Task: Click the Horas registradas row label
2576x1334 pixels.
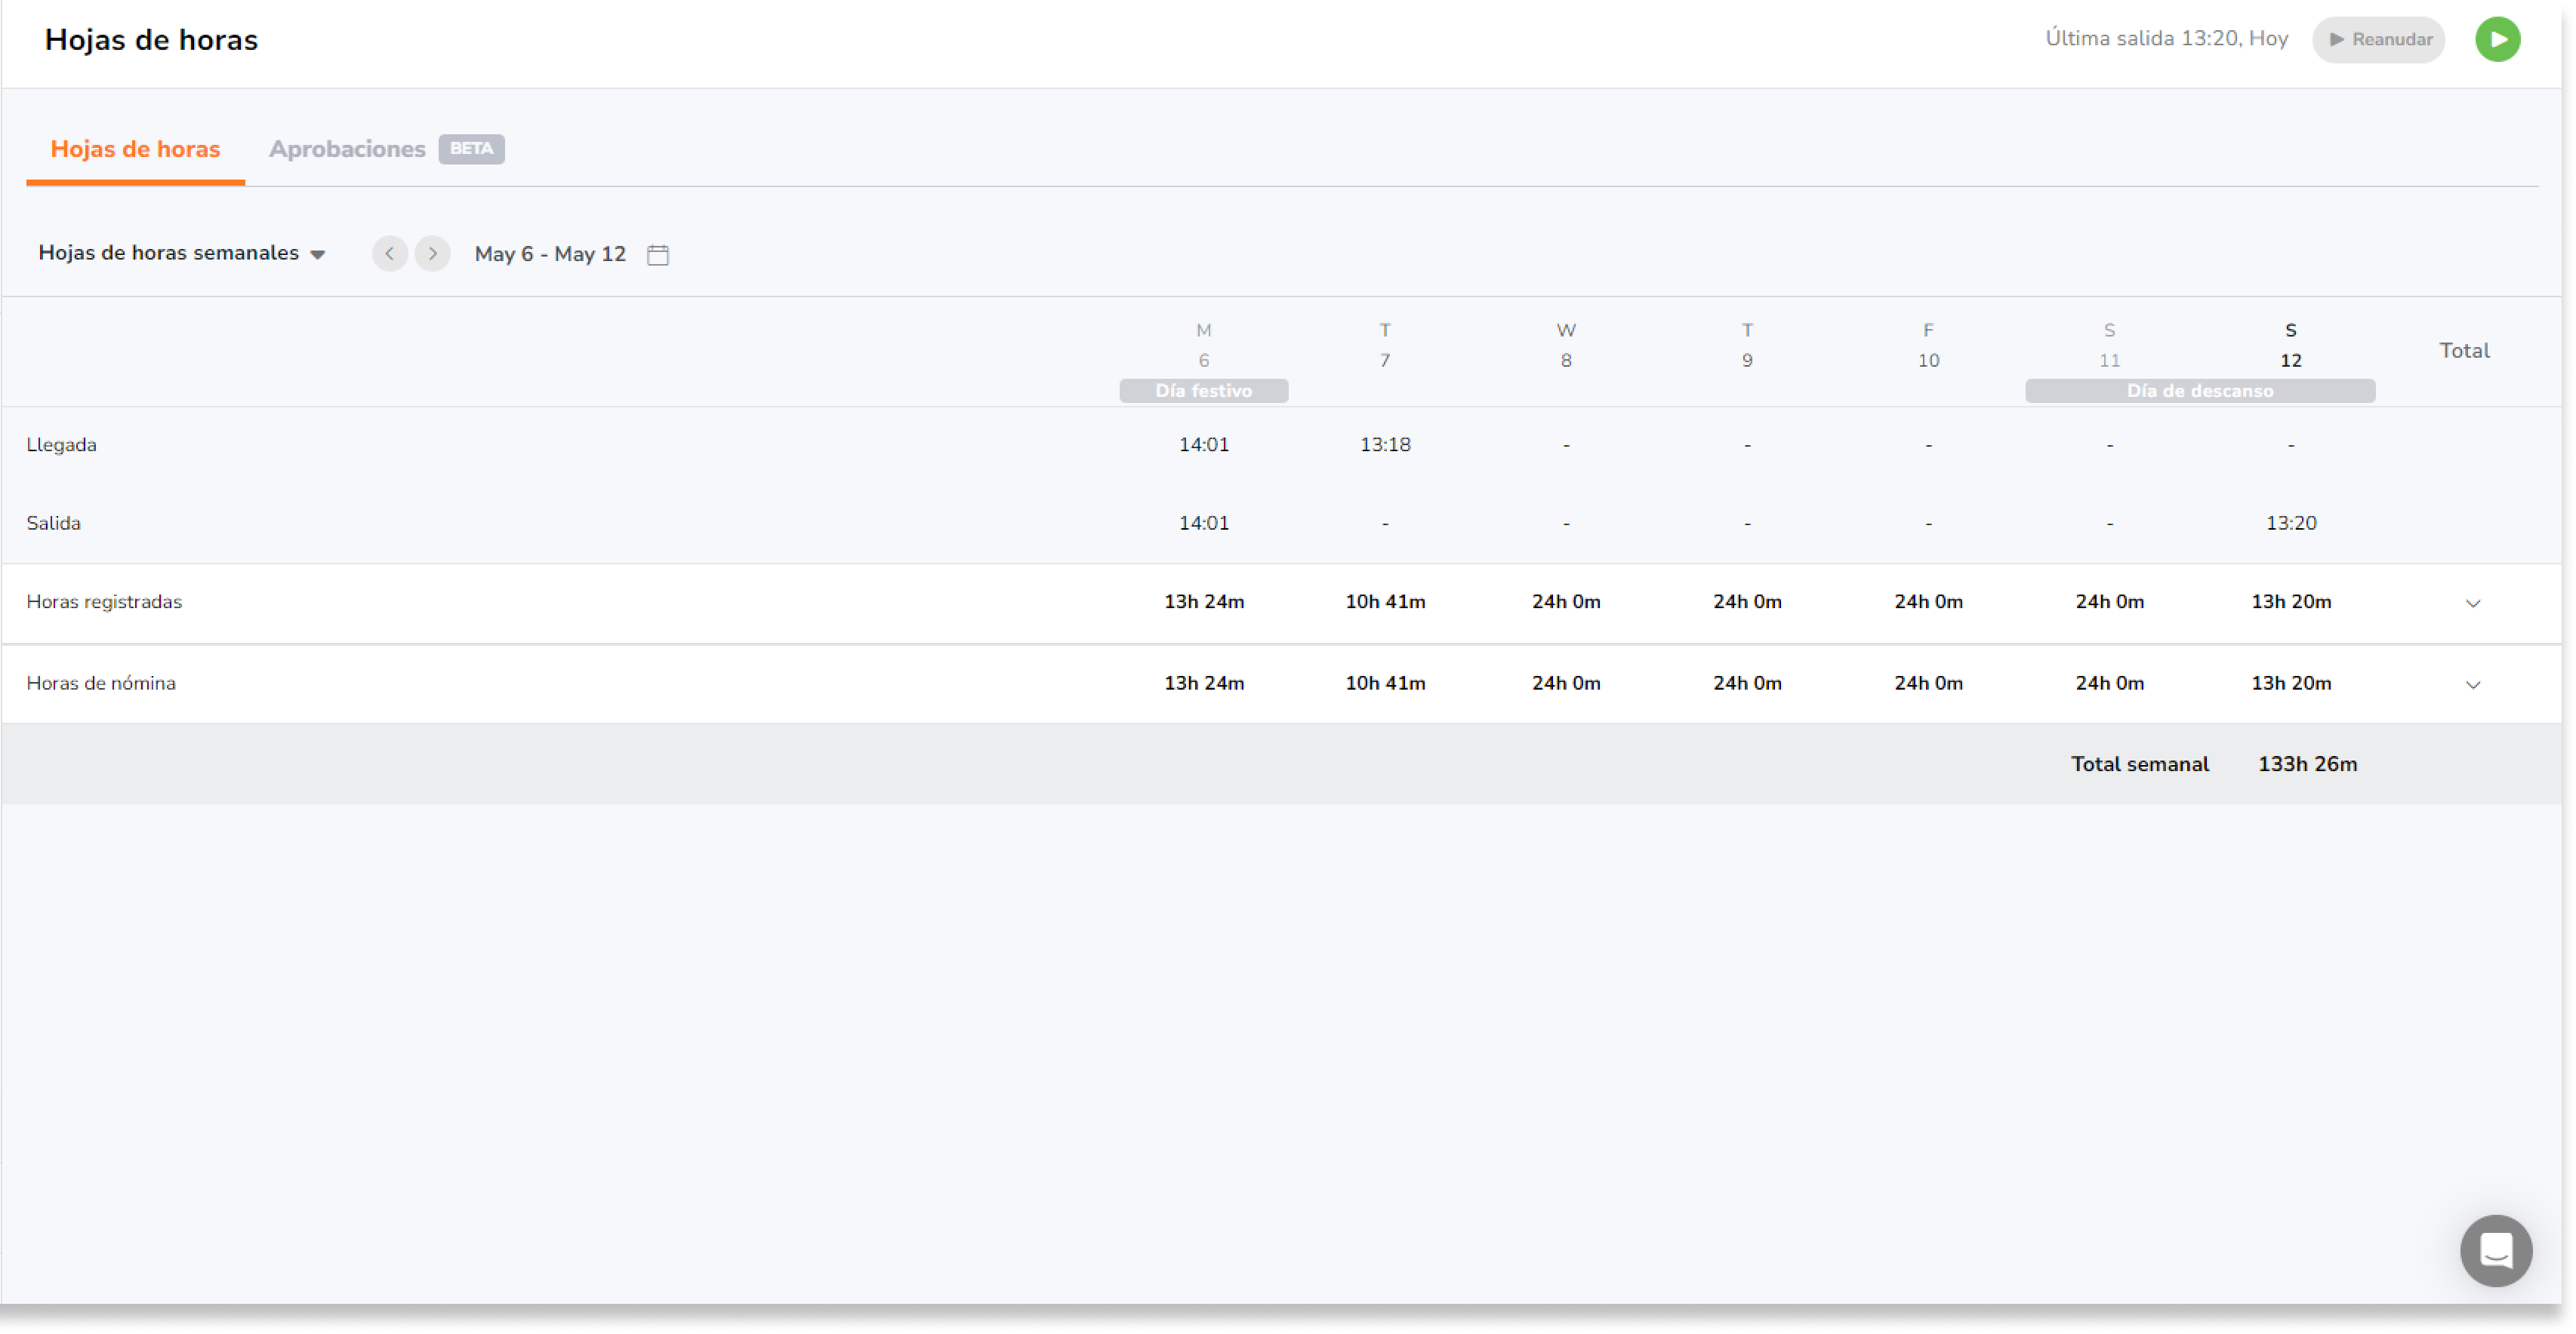Action: click(104, 601)
